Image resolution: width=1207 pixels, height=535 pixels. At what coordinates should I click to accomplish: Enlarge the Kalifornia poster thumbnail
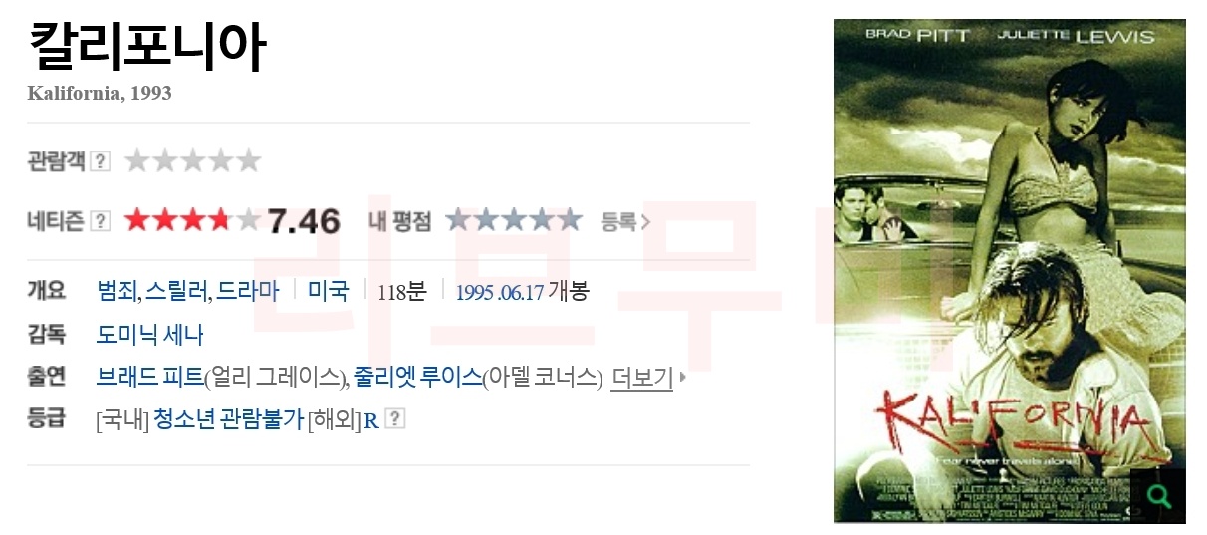click(1009, 270)
